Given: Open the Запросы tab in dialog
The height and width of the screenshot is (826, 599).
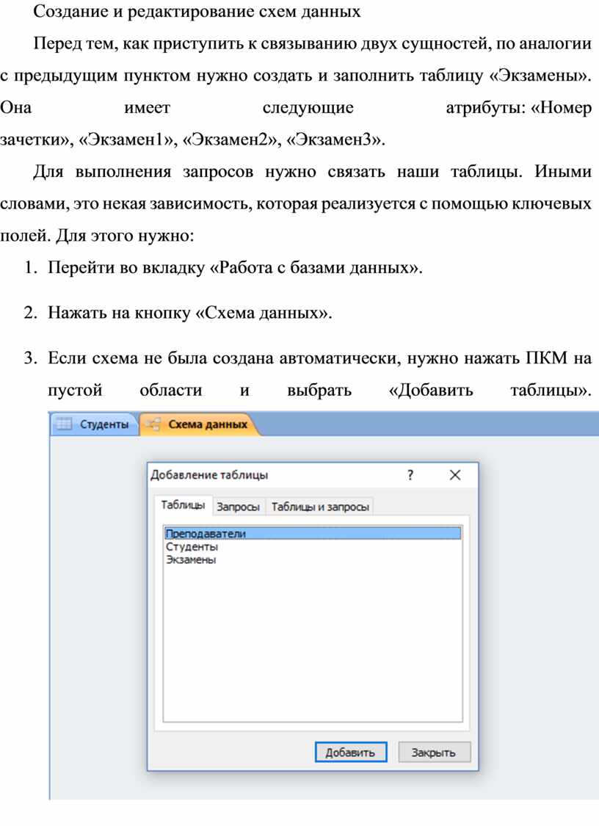Looking at the screenshot, I should tap(238, 507).
